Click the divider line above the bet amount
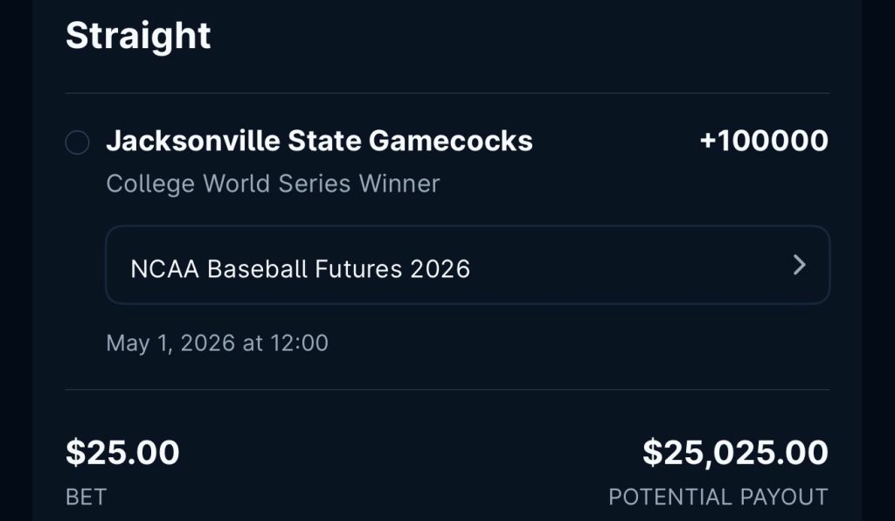 click(x=447, y=389)
